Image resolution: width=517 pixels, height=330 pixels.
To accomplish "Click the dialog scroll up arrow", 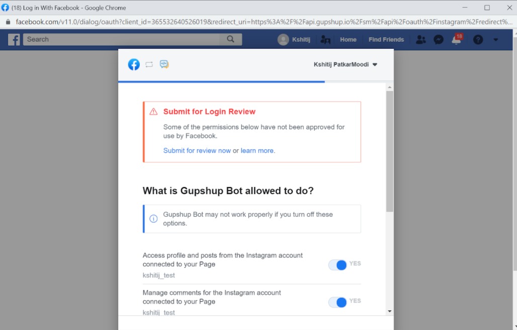I will (x=389, y=88).
